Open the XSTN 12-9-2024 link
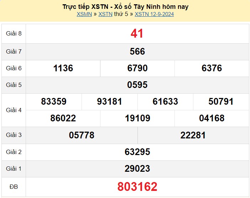This screenshot has width=250, height=198. click(x=154, y=14)
